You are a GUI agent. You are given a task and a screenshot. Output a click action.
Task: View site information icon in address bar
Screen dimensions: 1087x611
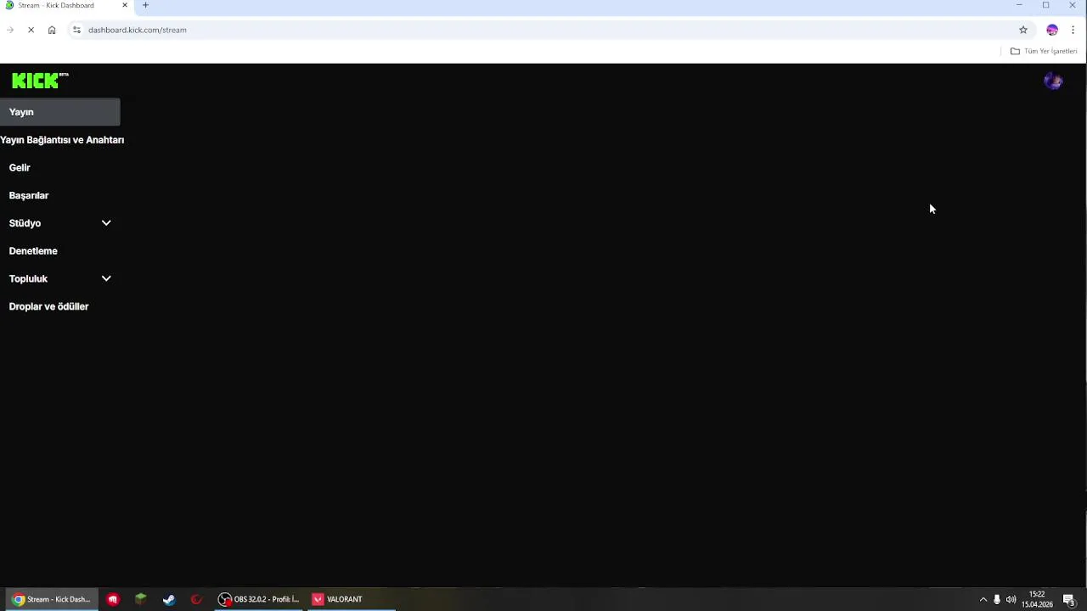pos(76,30)
